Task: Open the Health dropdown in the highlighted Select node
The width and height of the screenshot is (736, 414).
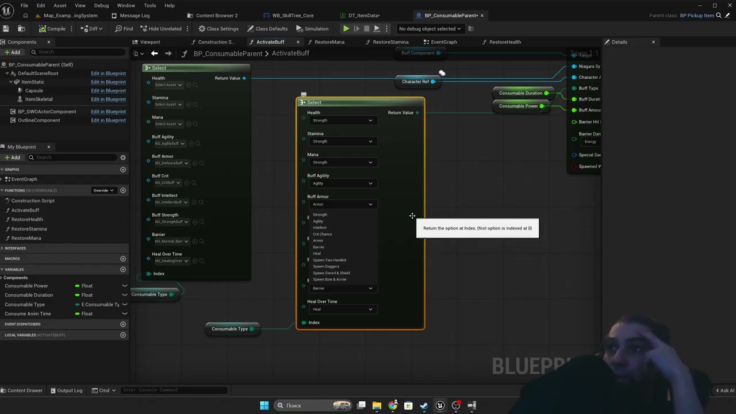Action: [342, 121]
